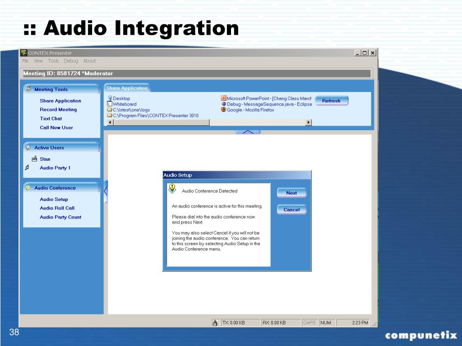Click the Stan user presenter icon
The image size is (462, 346).
34,159
